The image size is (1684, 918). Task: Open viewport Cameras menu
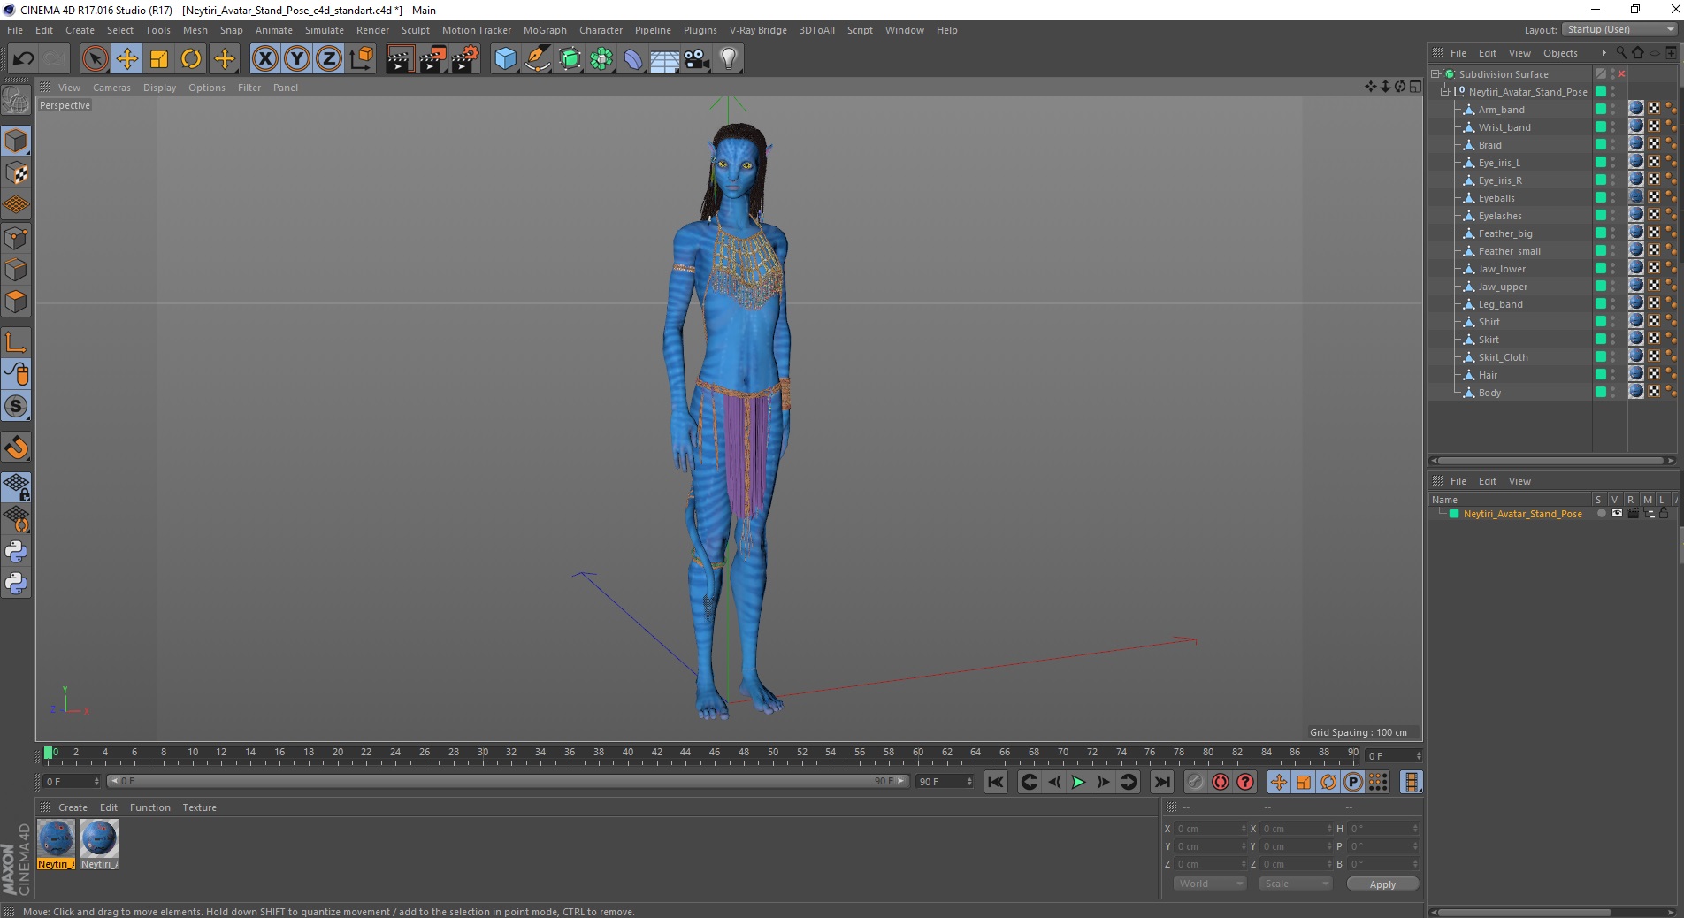click(x=111, y=88)
